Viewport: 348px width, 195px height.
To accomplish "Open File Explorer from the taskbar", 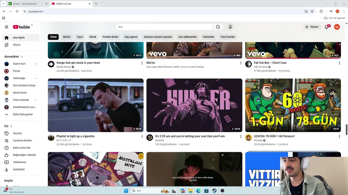I will point(190,191).
